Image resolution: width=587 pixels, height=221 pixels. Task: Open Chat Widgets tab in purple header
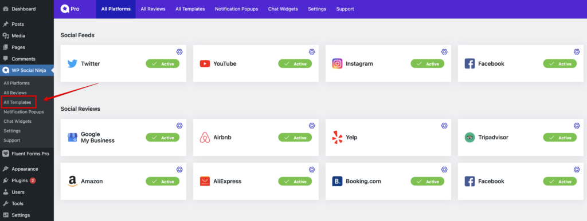[283, 9]
